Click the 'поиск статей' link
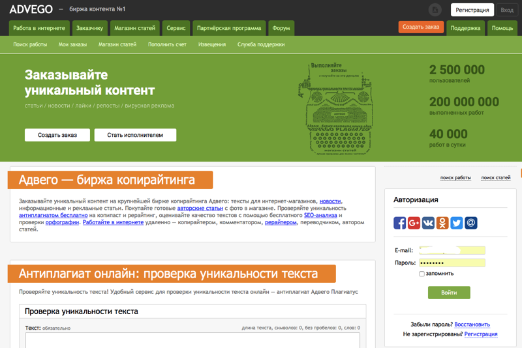 (496, 177)
